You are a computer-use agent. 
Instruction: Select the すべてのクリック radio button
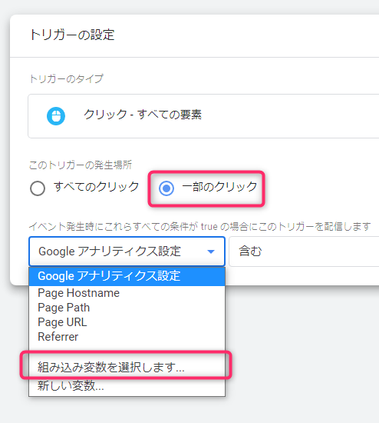(x=38, y=188)
